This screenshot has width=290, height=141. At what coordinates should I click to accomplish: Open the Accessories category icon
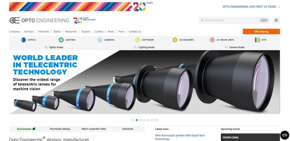coord(175,40)
